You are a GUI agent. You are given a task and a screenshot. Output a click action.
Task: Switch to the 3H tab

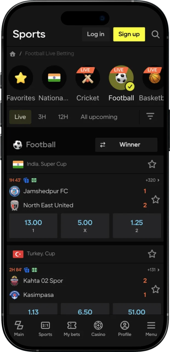42,117
